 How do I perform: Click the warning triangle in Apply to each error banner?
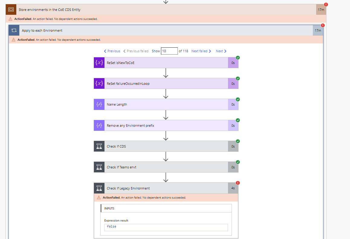14,40
